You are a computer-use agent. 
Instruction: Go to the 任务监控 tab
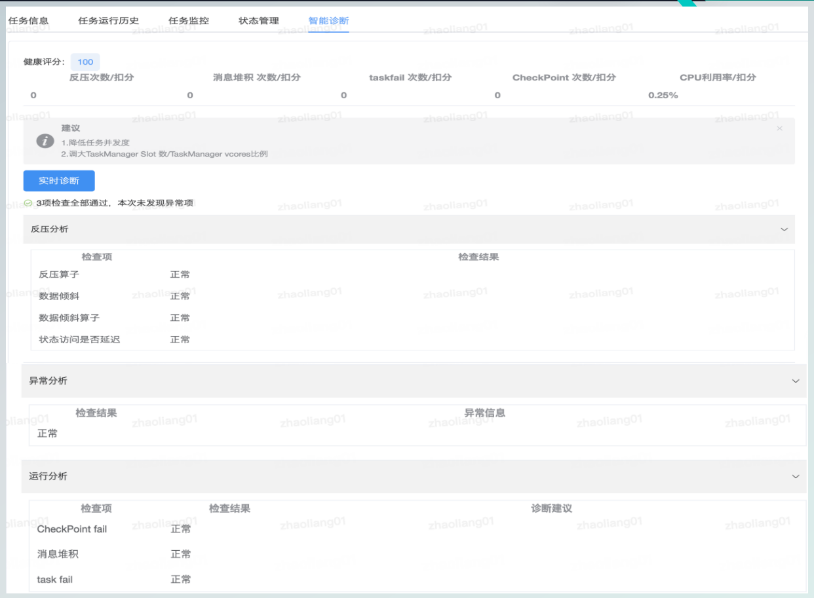(189, 20)
